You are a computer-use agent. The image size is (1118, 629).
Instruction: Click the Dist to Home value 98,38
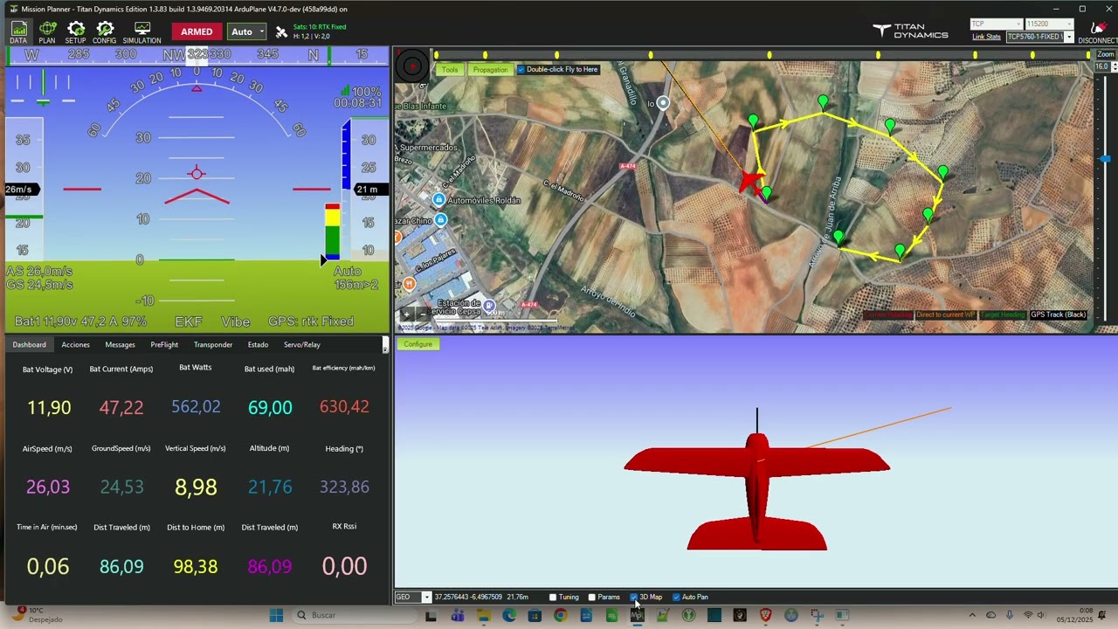point(196,566)
